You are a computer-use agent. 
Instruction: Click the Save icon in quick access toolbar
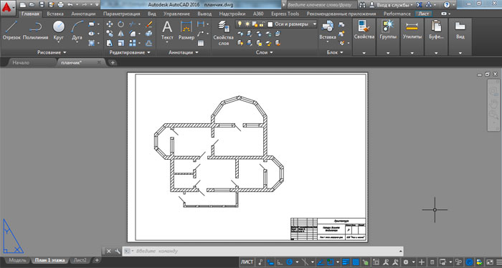coord(42,5)
